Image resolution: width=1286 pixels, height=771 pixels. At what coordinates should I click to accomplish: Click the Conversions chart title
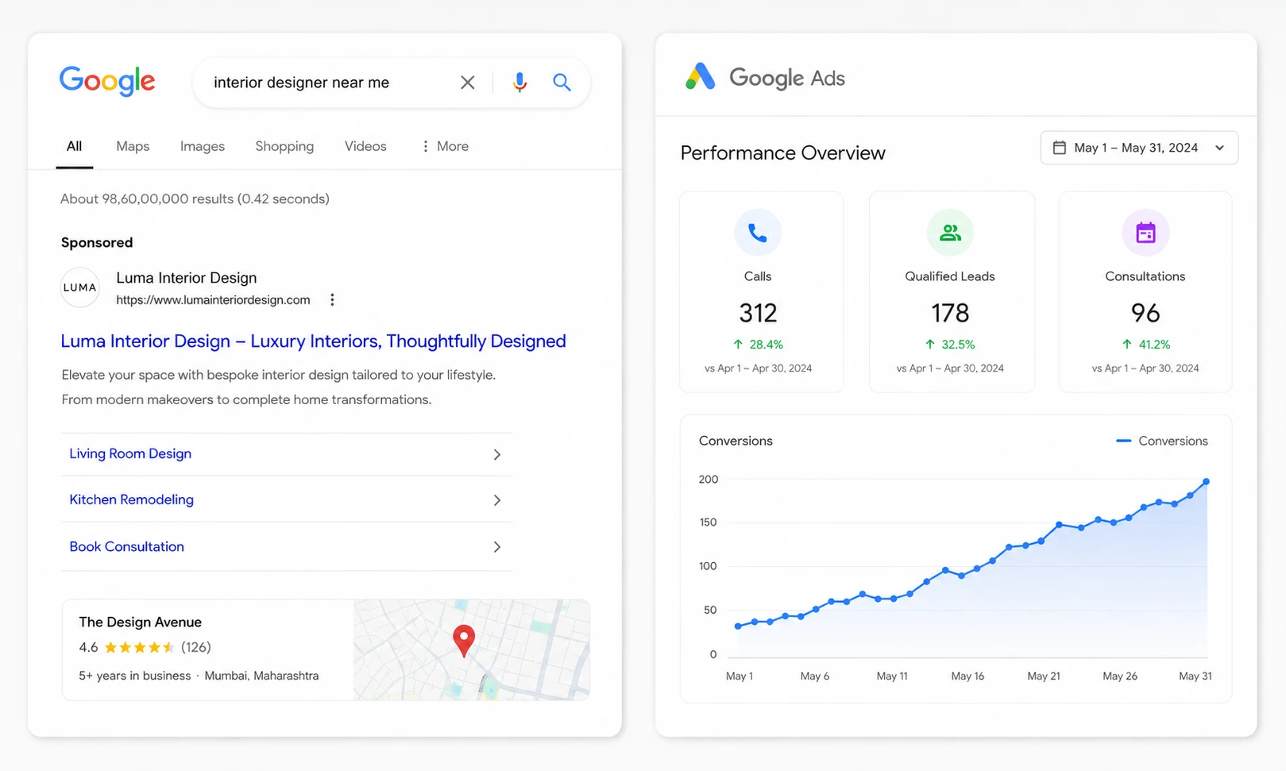pyautogui.click(x=736, y=441)
